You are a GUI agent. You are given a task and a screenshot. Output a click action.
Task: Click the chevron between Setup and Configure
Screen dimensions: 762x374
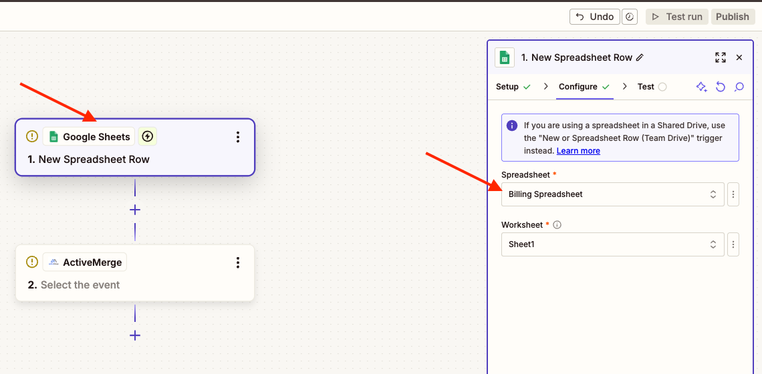coord(545,86)
